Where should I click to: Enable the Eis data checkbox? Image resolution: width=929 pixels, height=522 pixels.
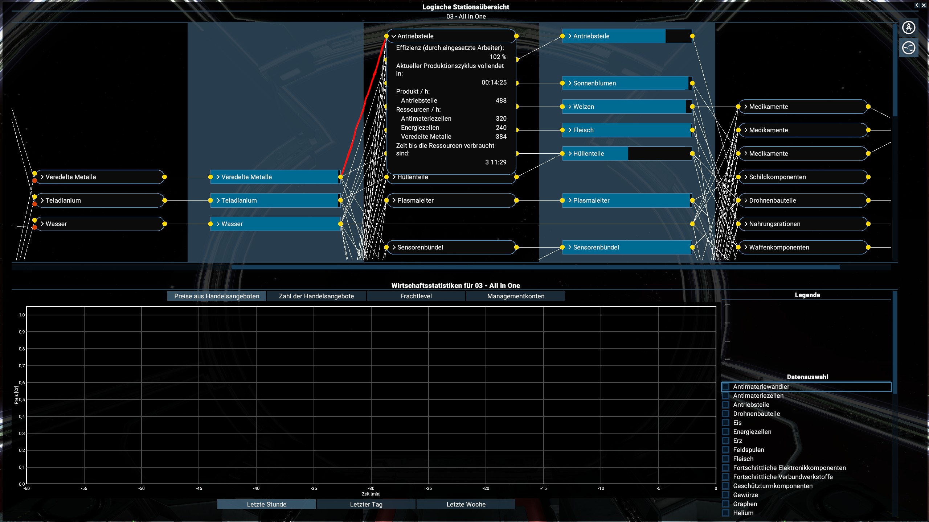coord(726,423)
